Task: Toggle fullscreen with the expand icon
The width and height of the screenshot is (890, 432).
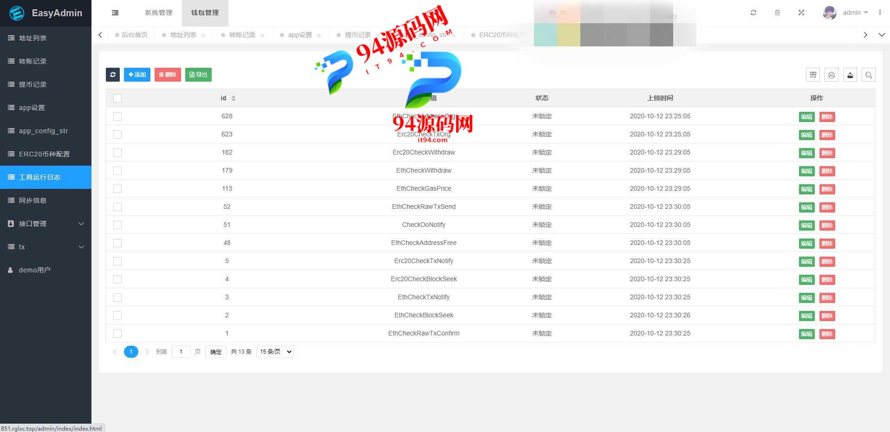Action: pyautogui.click(x=801, y=13)
